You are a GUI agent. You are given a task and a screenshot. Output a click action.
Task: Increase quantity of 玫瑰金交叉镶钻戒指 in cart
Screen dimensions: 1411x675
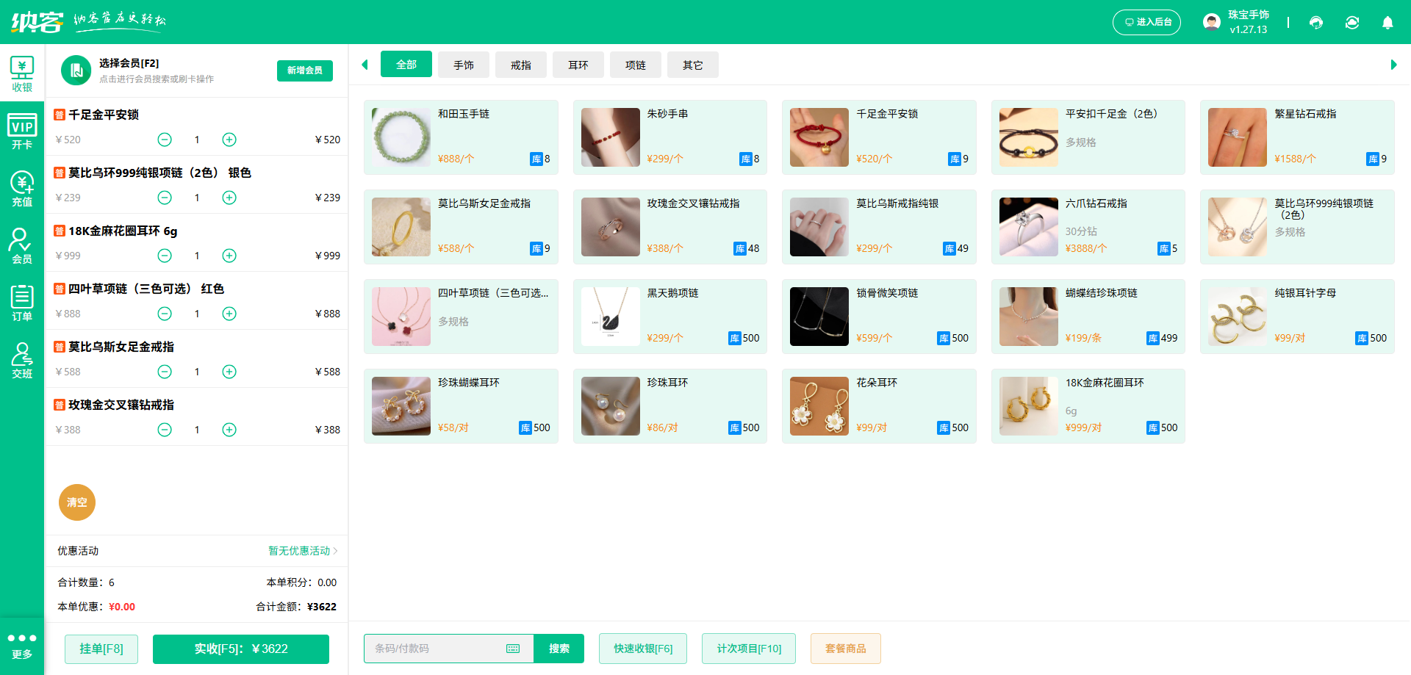pyautogui.click(x=229, y=430)
